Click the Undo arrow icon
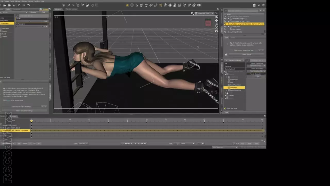The image size is (330, 186). (28, 5)
